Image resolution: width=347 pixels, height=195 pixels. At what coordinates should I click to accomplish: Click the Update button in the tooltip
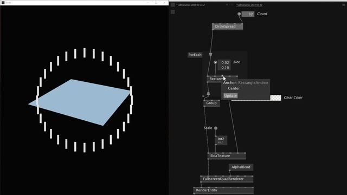[230, 96]
